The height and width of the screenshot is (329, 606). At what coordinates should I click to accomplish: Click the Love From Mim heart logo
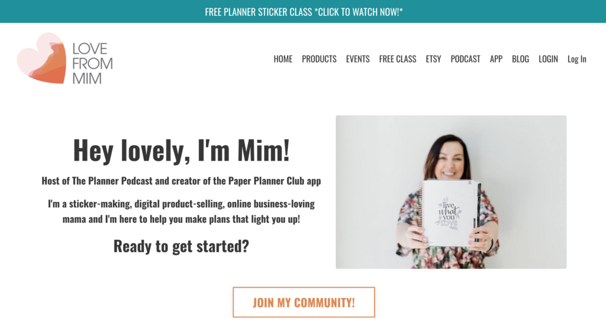click(42, 58)
